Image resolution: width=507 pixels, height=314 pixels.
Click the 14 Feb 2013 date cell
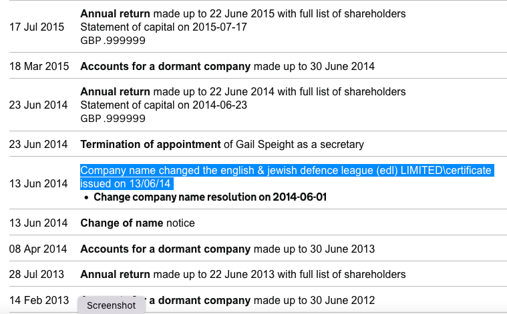click(39, 301)
